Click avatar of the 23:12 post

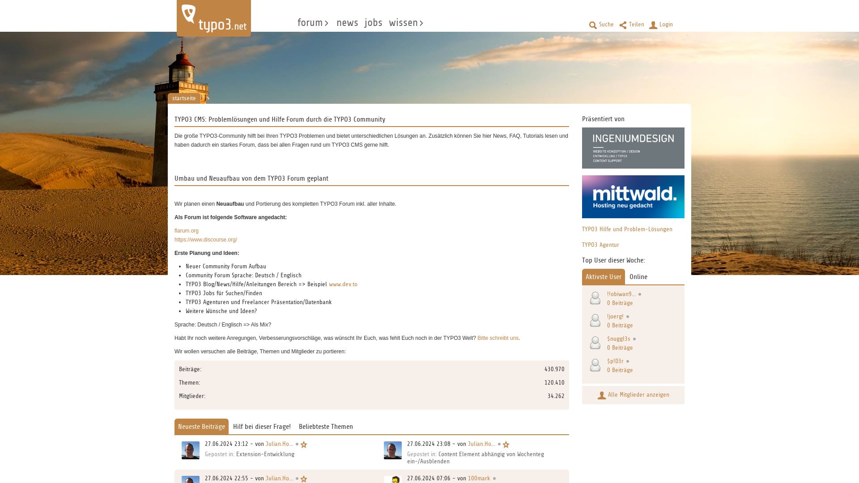[x=191, y=450]
